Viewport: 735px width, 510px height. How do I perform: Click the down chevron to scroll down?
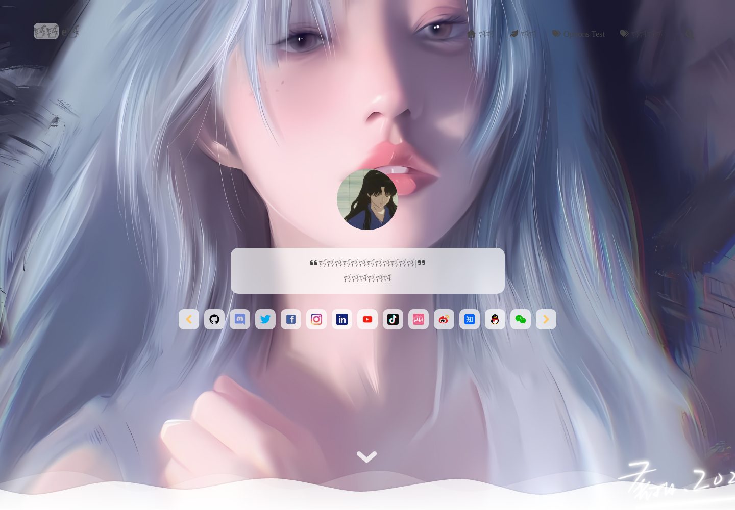(366, 456)
